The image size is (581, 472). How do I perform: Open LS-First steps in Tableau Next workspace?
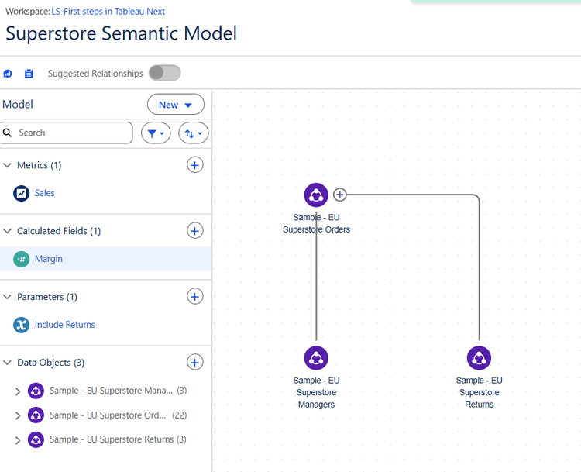point(108,12)
